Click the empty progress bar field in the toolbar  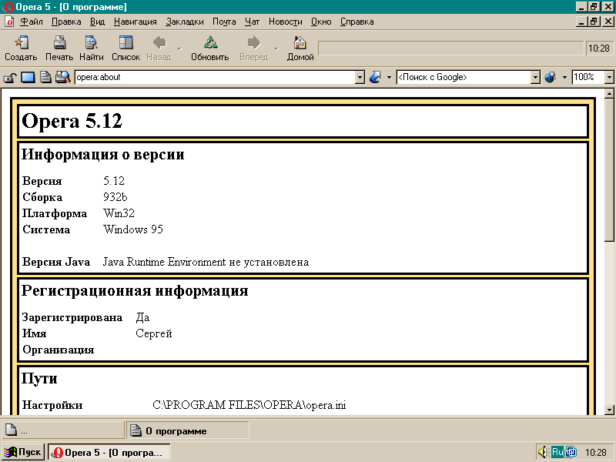pyautogui.click(x=450, y=49)
